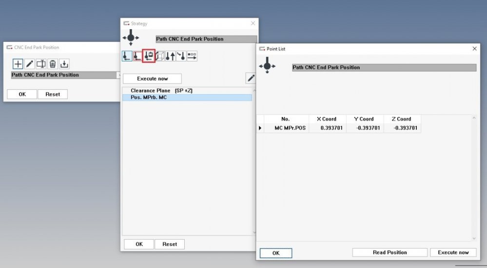Click the Z Coord column header
Screen dimensions: 487x268
402,119
